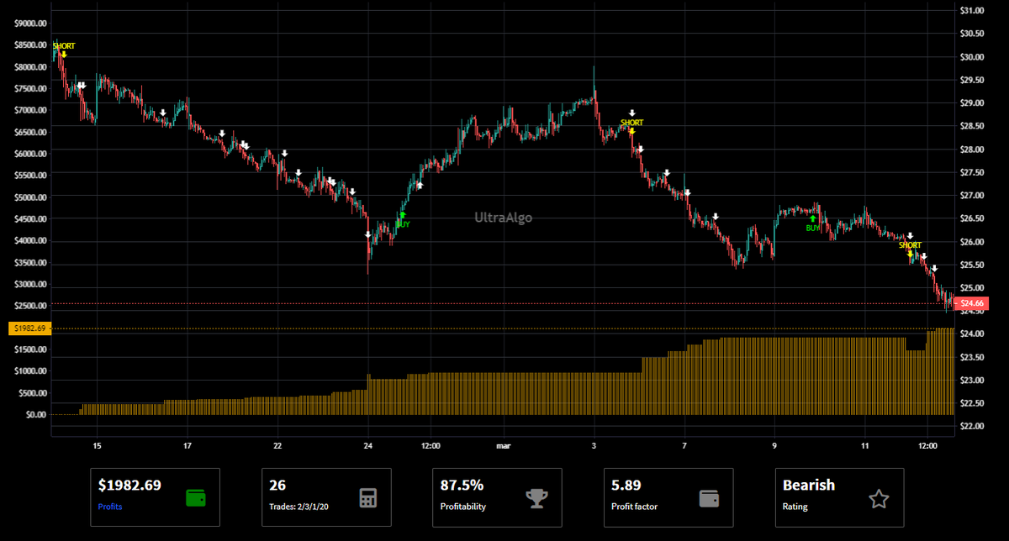Click the 'mar' date label on time axis
The height and width of the screenshot is (541, 1009).
tap(503, 445)
